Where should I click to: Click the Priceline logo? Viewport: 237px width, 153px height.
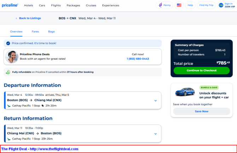[x=10, y=5]
